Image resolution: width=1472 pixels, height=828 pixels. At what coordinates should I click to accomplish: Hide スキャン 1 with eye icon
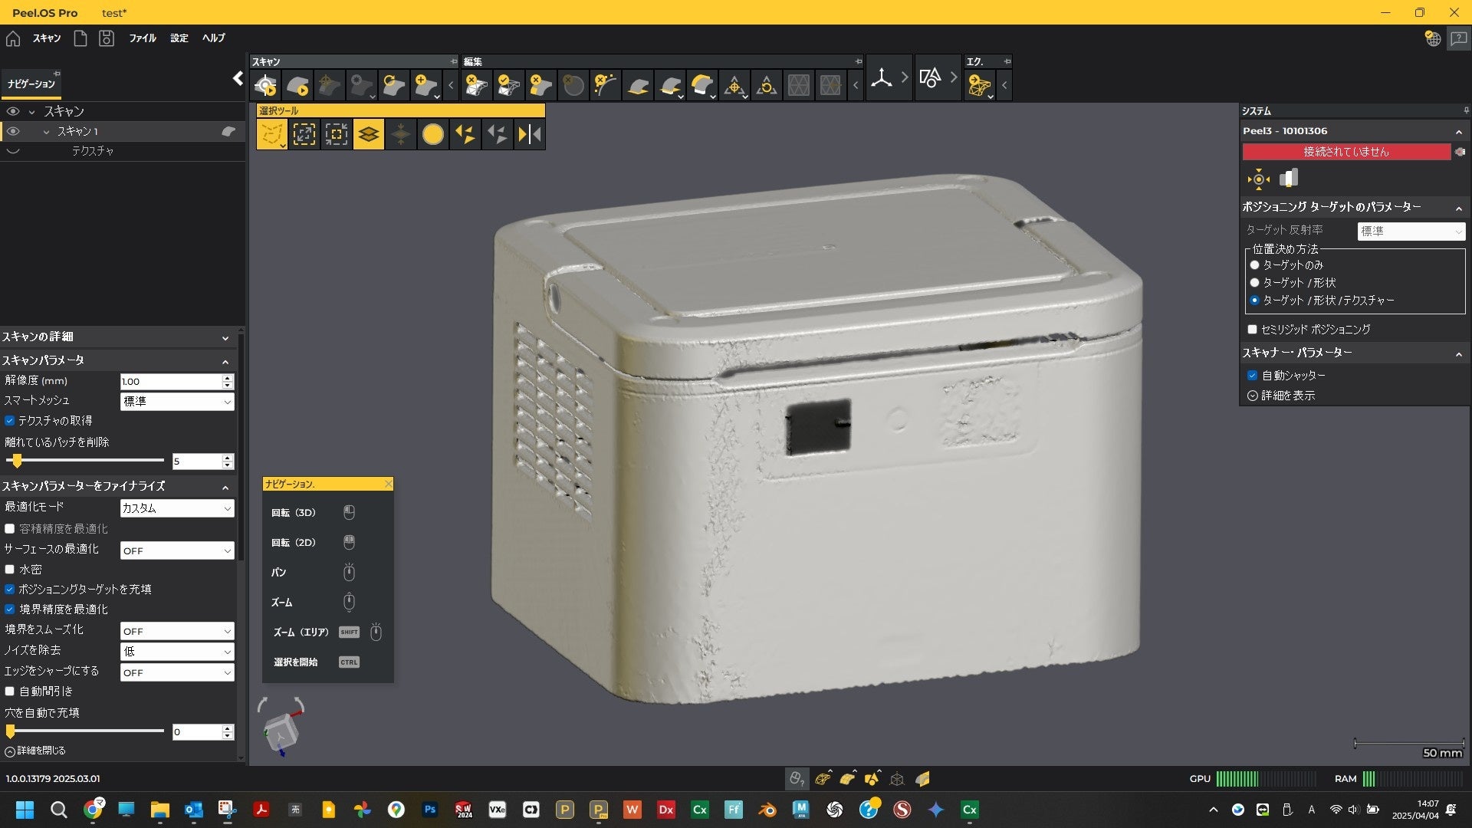coord(13,131)
